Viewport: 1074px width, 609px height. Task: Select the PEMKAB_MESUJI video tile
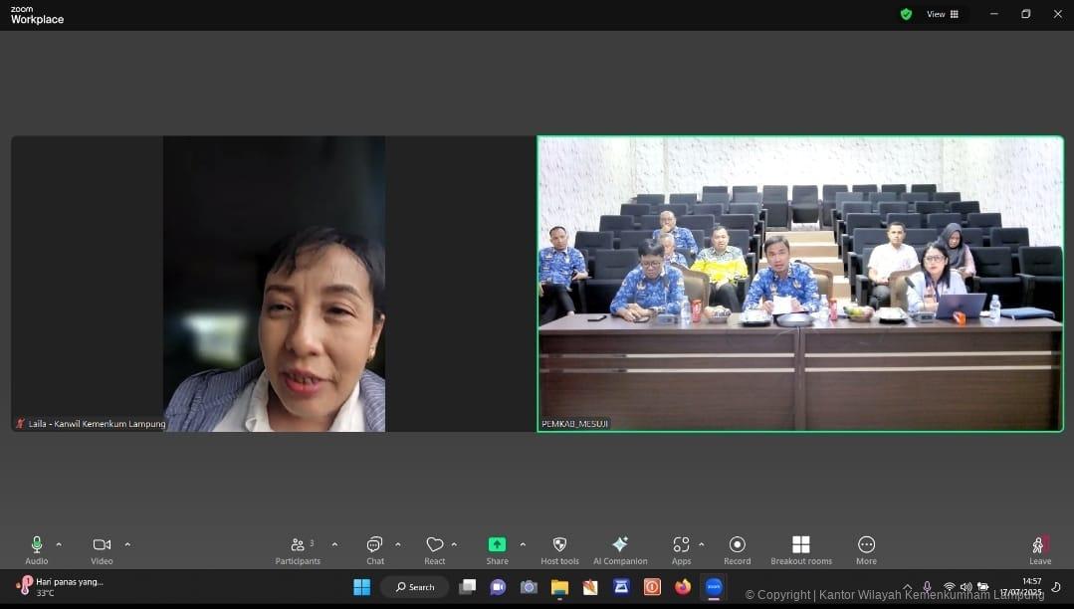[800, 284]
